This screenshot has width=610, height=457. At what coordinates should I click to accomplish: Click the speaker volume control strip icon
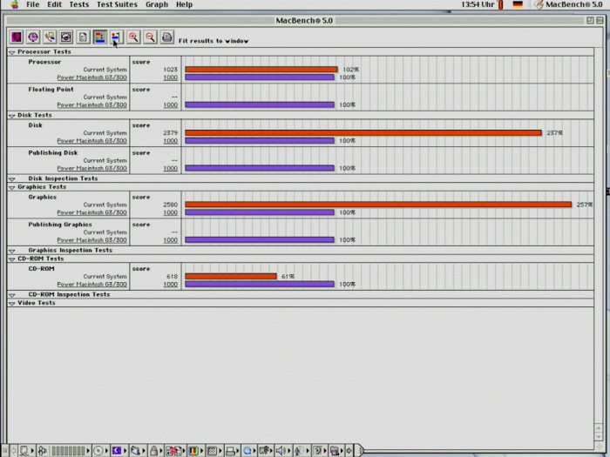point(281,450)
